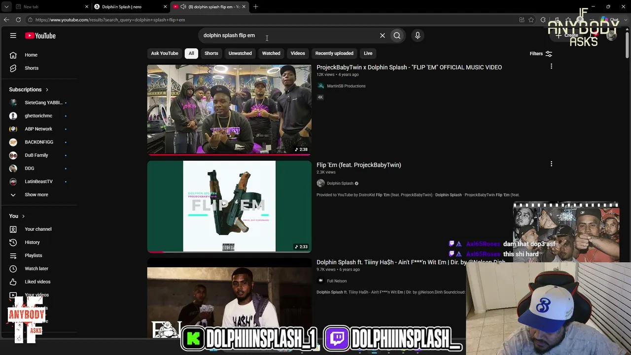
Task: Reload the page with the refresh icon
Action: click(x=18, y=20)
